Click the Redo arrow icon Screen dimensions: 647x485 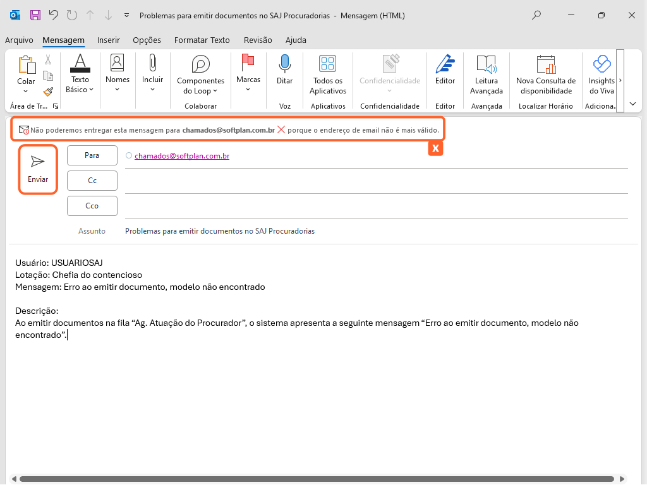coord(72,15)
